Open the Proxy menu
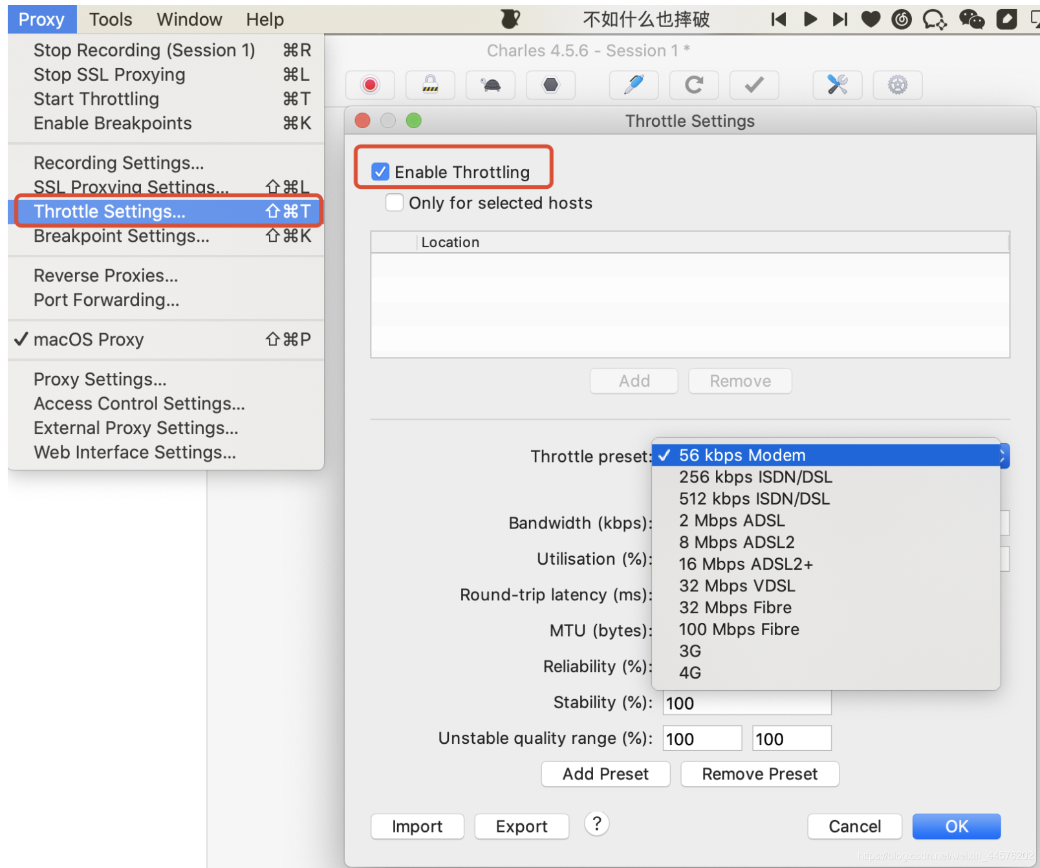Image resolution: width=1040 pixels, height=868 pixels. pos(41,19)
